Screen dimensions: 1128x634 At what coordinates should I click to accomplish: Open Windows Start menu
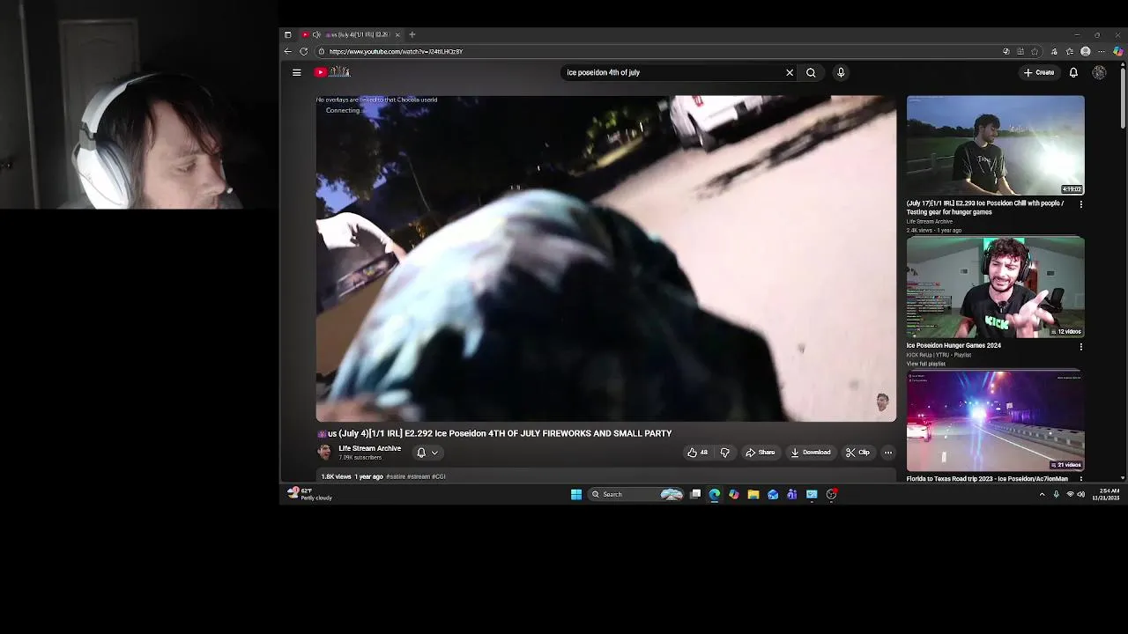coord(576,494)
